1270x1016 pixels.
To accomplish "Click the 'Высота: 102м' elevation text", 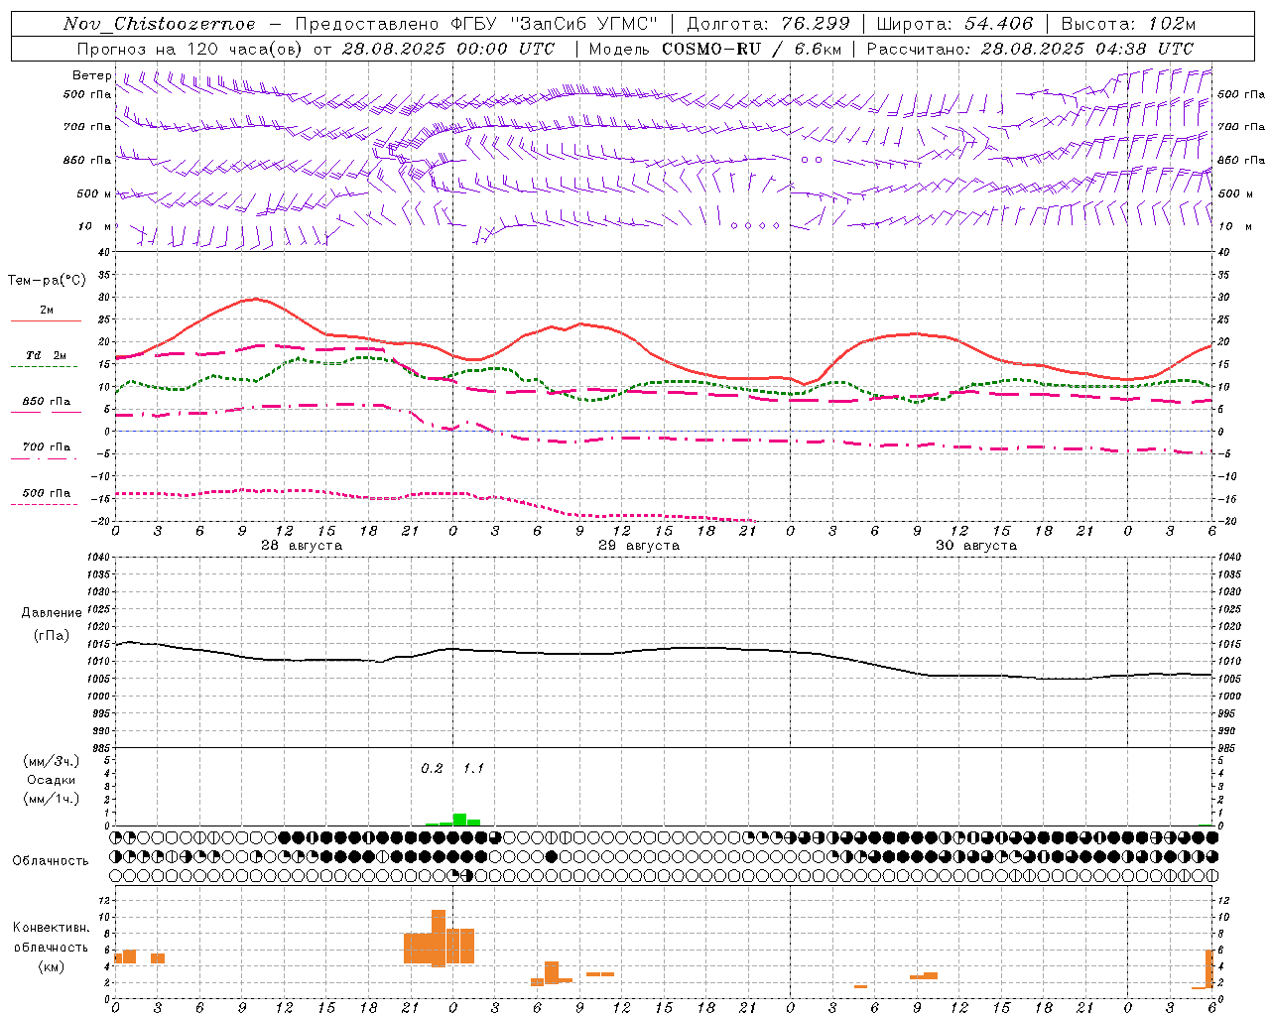I will click(1128, 24).
